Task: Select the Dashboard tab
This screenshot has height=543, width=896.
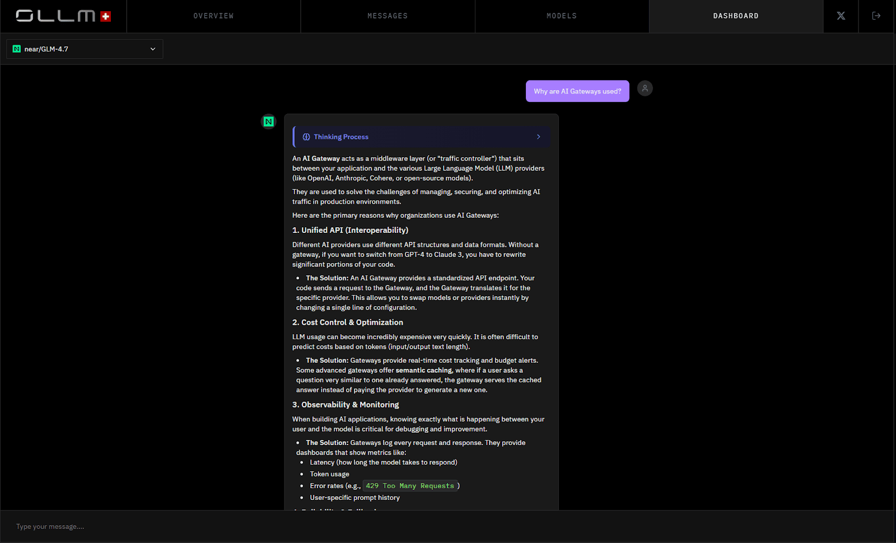Action: [736, 16]
